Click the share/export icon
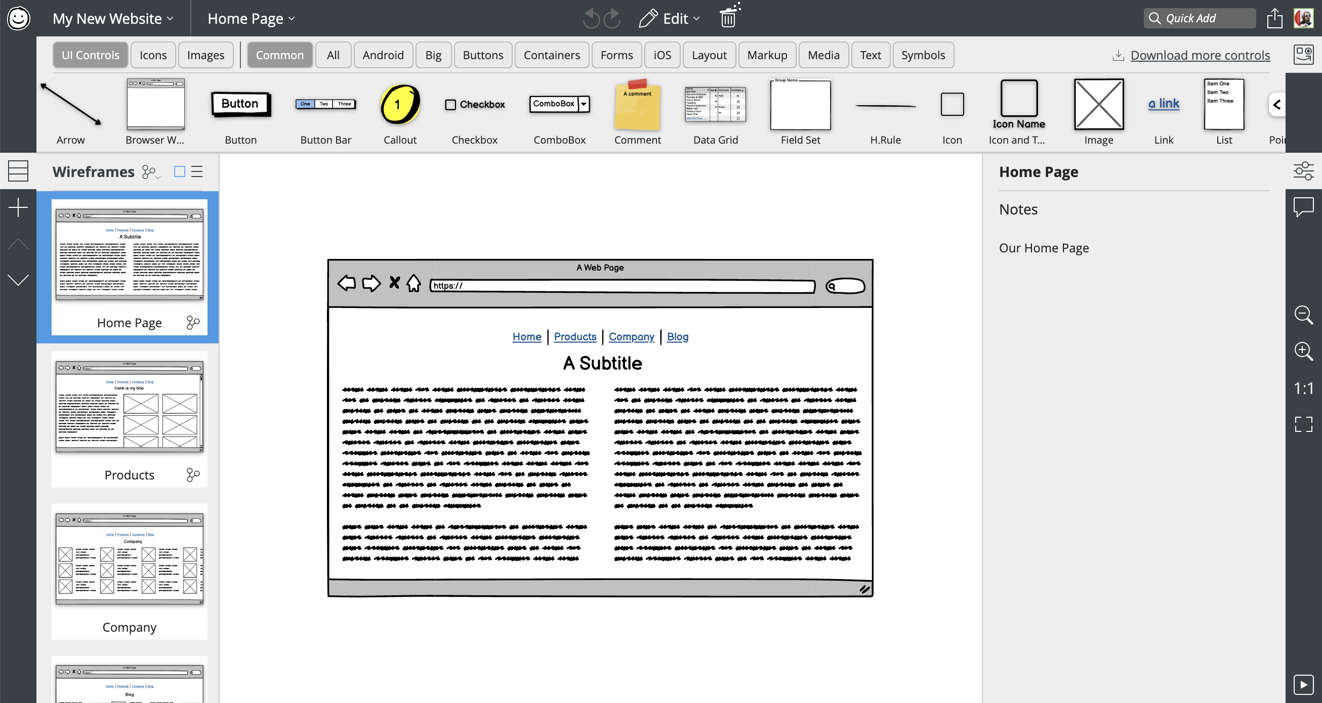 click(1274, 18)
